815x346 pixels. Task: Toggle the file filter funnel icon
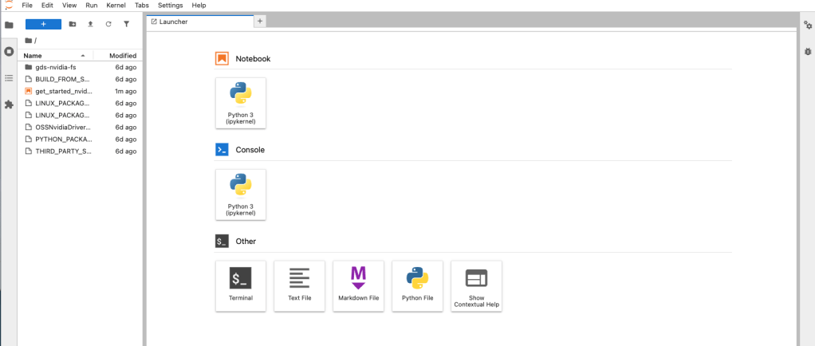[126, 24]
